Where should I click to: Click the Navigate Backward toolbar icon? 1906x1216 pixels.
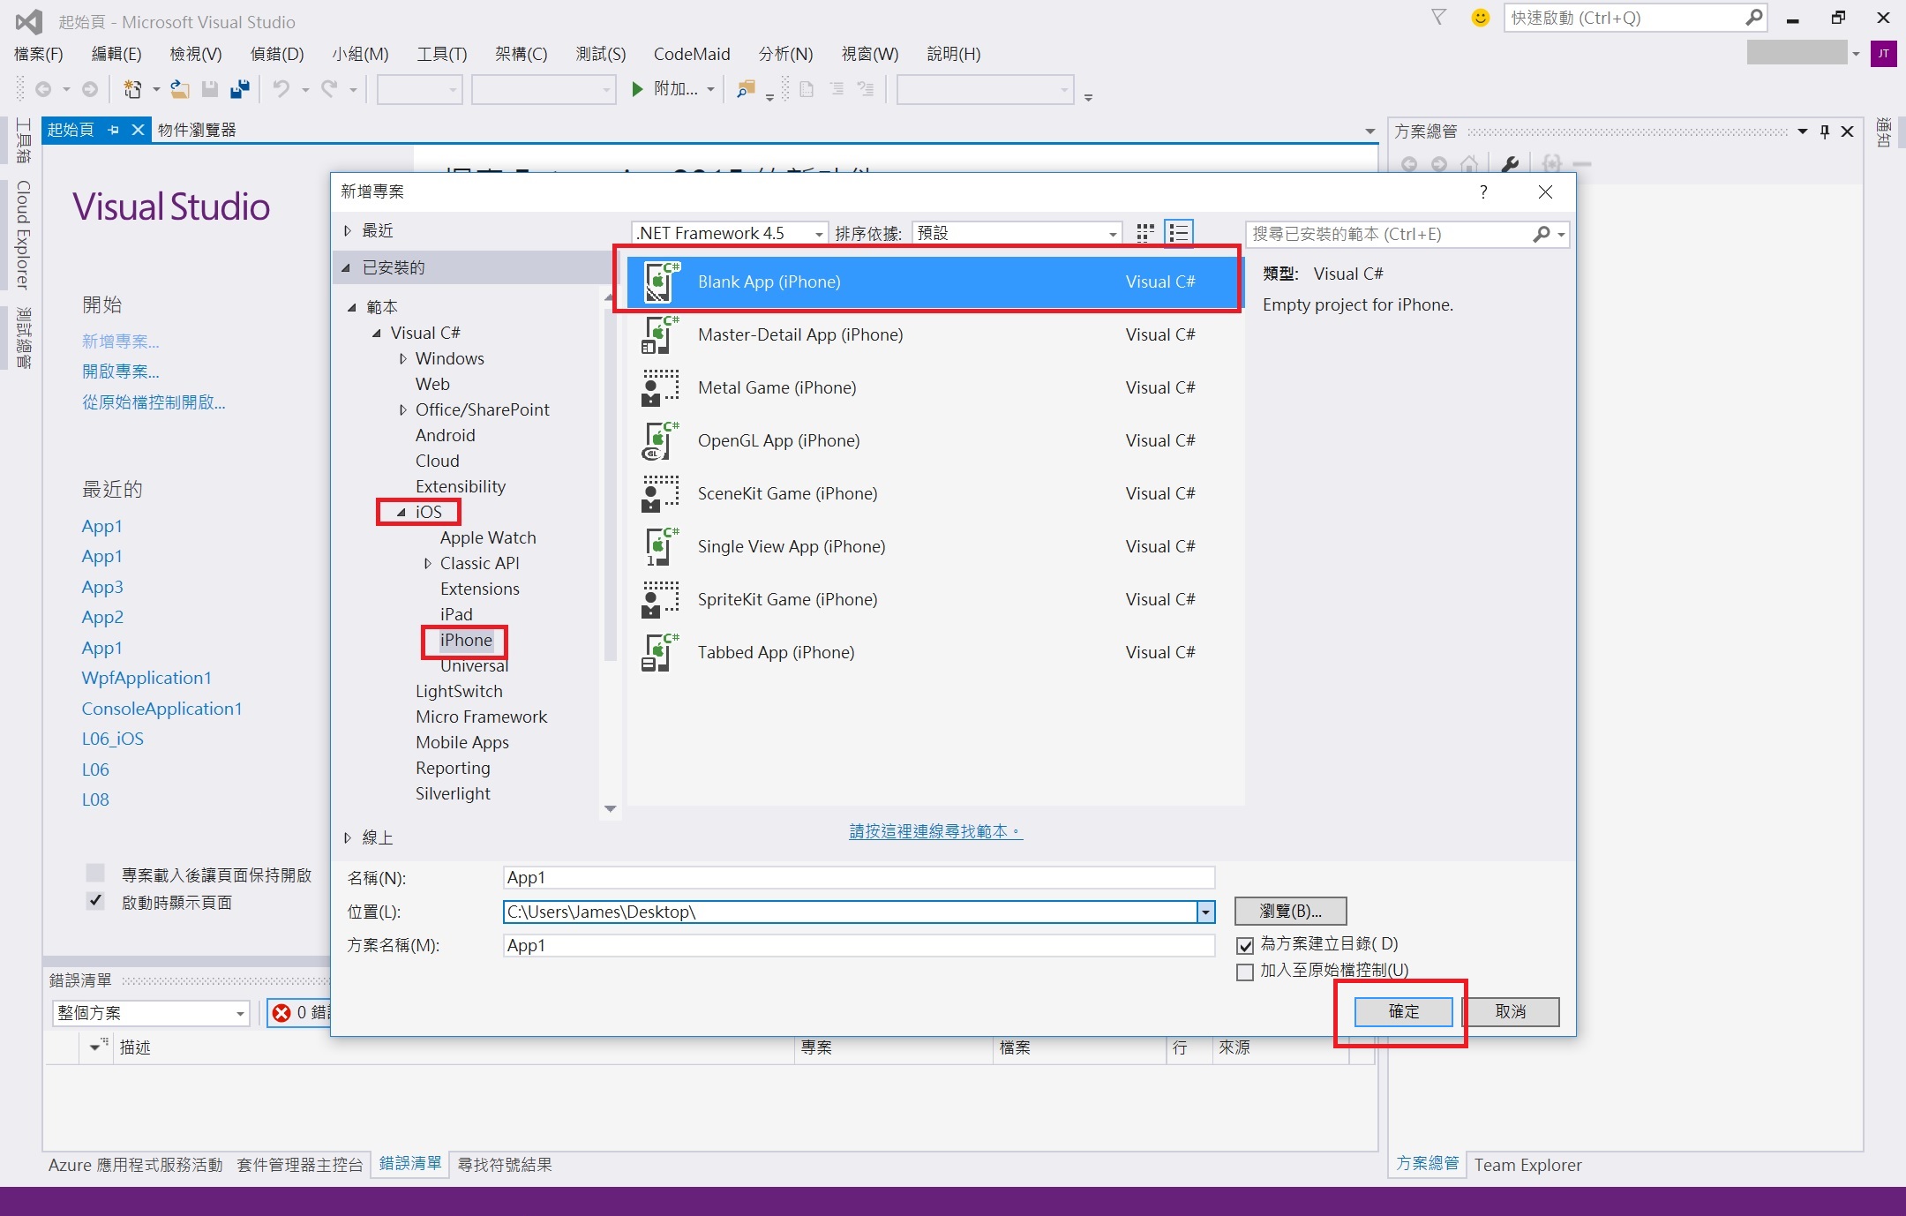point(42,88)
